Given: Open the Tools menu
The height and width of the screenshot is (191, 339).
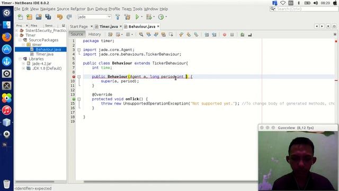Looking at the screenshot, I should pyautogui.click(x=138, y=9).
